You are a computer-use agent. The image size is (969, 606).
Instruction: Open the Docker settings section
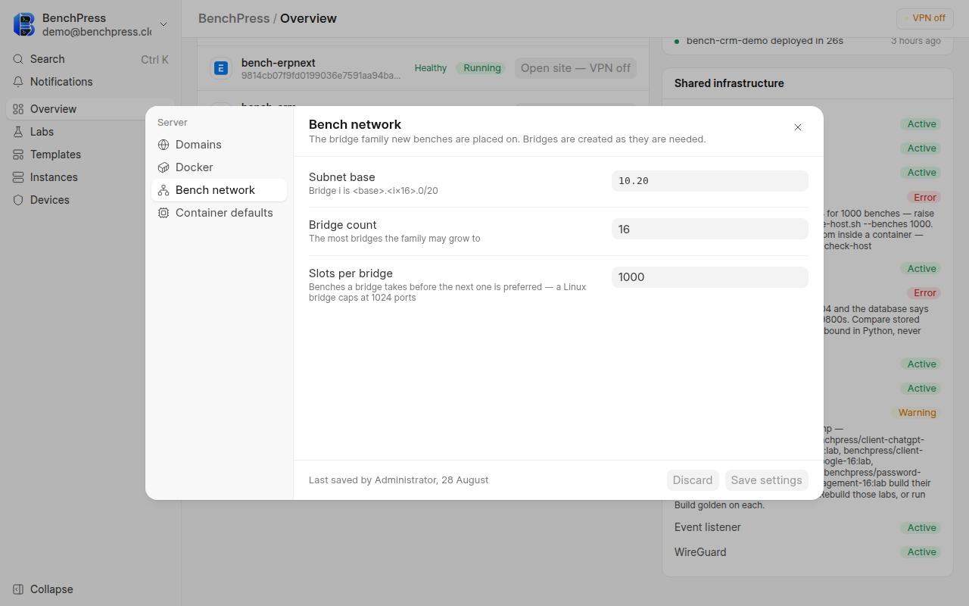pyautogui.click(x=220, y=167)
